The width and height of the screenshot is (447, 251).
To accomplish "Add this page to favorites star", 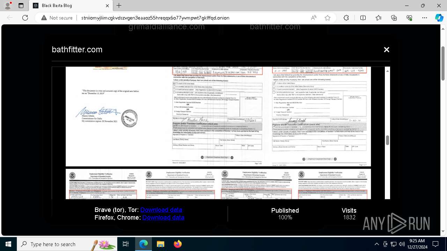I will (x=328, y=18).
